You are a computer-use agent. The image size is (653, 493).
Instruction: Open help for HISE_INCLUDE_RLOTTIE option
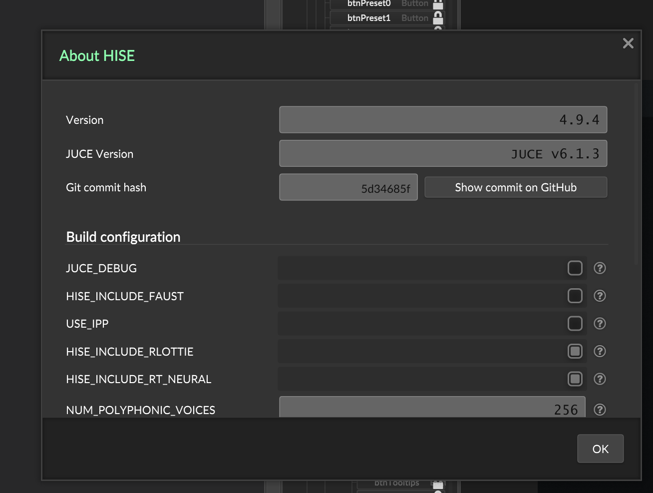click(x=600, y=352)
